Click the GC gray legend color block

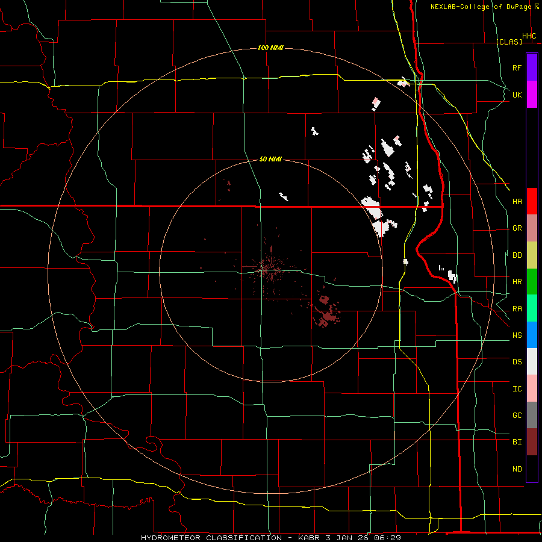click(x=532, y=415)
